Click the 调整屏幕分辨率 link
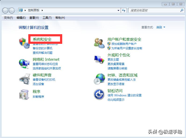The width and height of the screenshot is (186, 138). coord(117,68)
